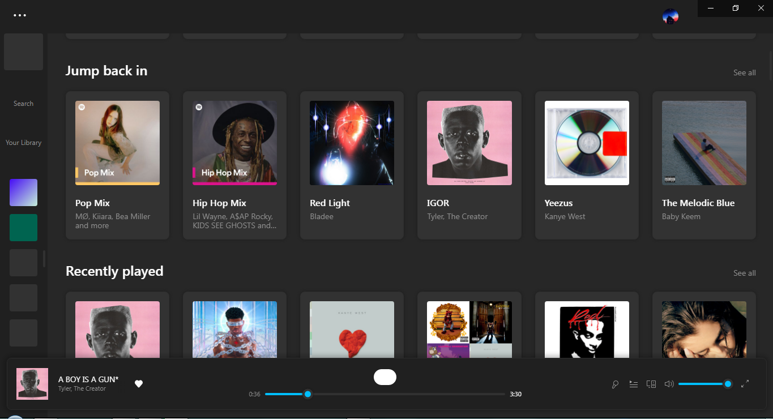Go to Search in the sidebar
This screenshot has height=419, width=773.
23,103
